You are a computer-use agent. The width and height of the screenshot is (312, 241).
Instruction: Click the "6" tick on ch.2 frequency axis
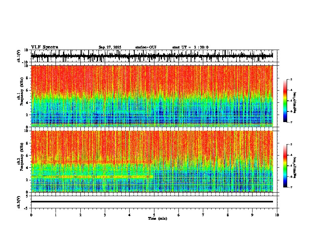click(x=28, y=155)
